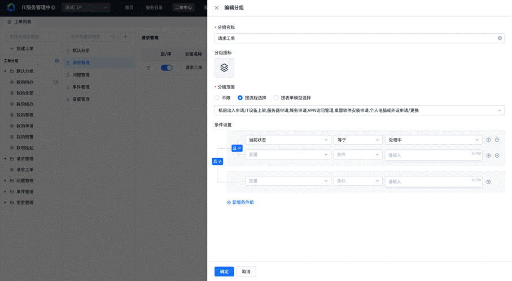Add a condition in the last condition group

tap(488, 182)
